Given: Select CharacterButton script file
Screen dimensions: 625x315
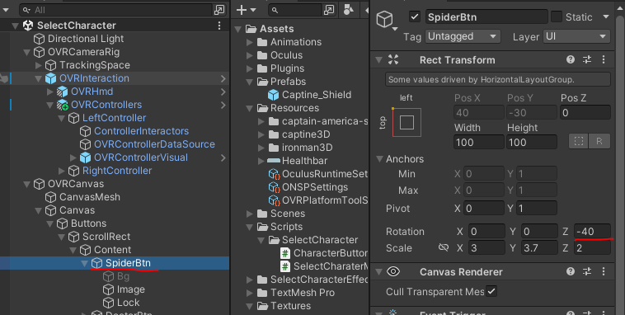Looking at the screenshot, I should click(x=324, y=253).
